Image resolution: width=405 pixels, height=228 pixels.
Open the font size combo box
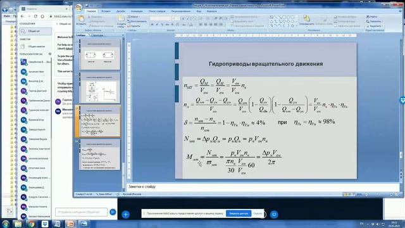click(x=176, y=18)
